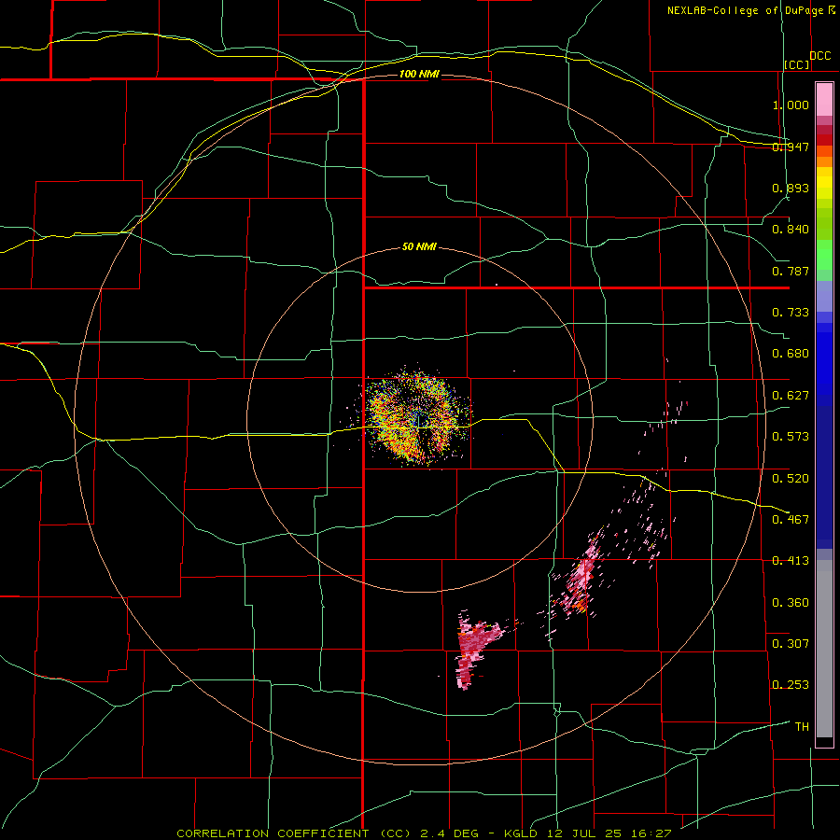Click the 0.520 scale value
Image resolution: width=840 pixels, height=840 pixels.
[791, 479]
